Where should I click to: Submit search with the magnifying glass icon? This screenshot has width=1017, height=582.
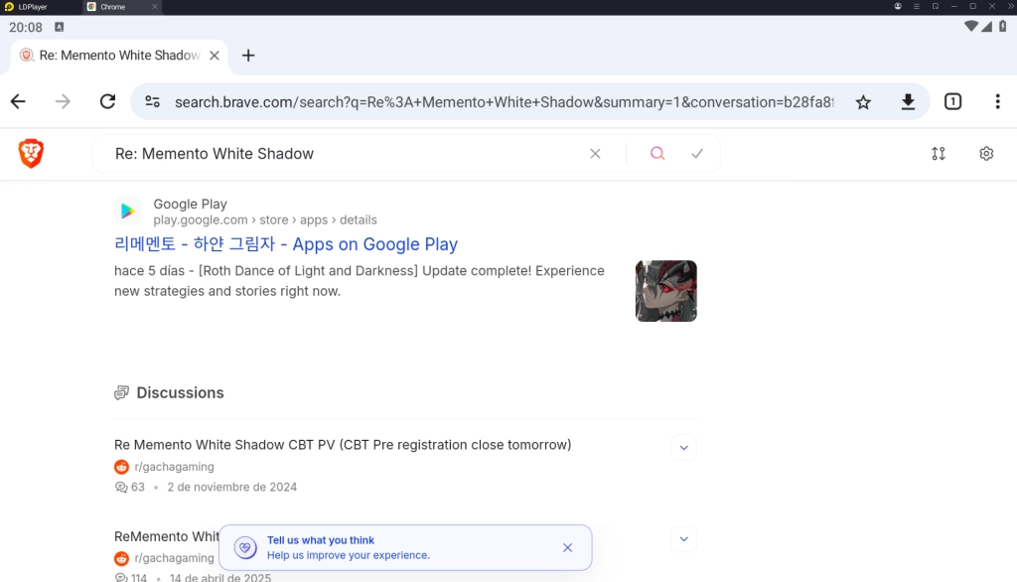click(x=657, y=154)
